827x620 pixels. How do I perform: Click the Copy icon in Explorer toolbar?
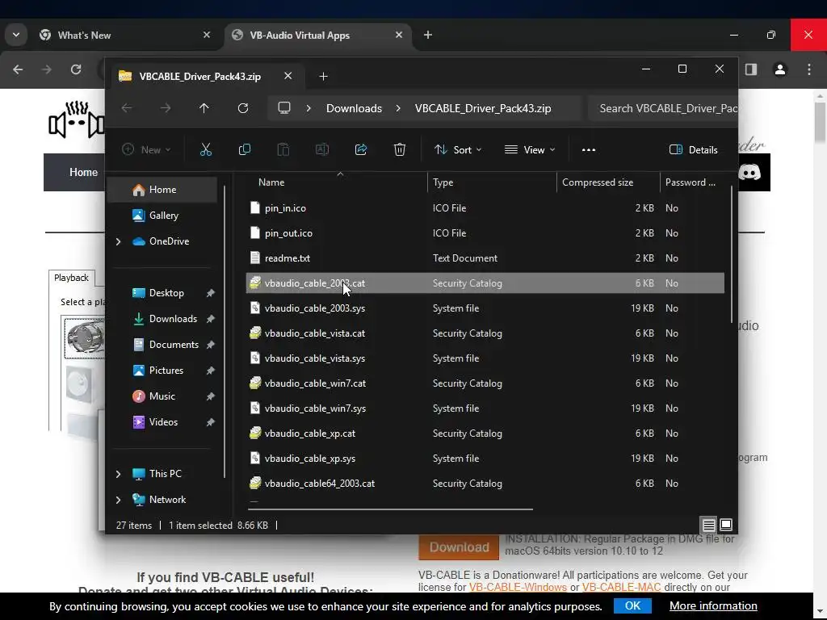pos(245,149)
